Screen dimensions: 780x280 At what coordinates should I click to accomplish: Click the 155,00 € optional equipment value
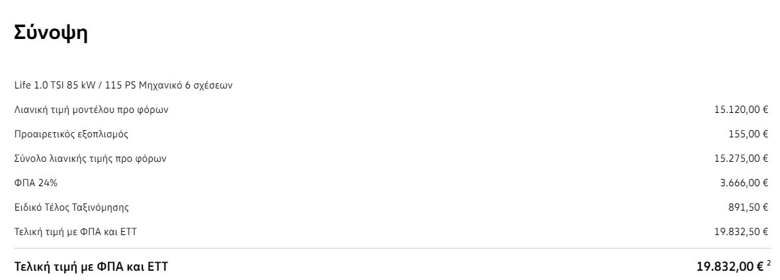tap(748, 134)
